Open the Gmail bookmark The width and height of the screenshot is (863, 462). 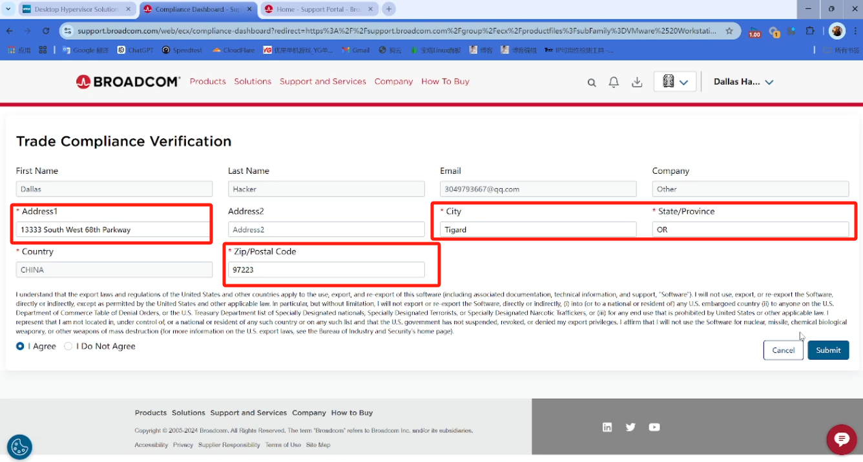coord(356,50)
